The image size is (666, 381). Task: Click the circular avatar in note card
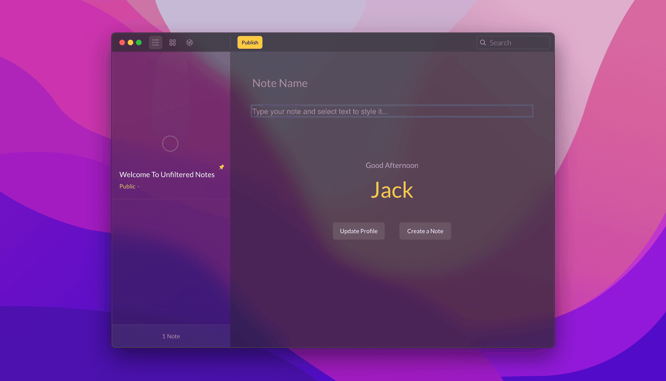click(x=170, y=143)
